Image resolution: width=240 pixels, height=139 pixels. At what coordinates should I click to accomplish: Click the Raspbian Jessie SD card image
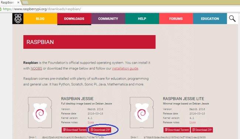(40, 112)
